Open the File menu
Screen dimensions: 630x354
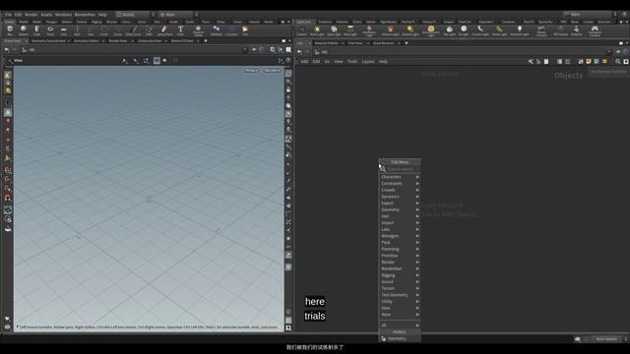pos(8,15)
